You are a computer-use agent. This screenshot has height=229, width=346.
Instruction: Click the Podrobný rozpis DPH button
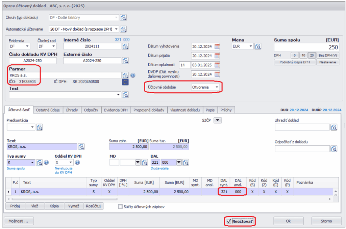(295, 62)
